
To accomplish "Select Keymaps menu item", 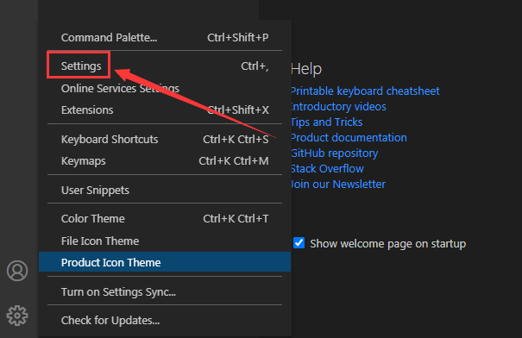I will click(x=165, y=160).
